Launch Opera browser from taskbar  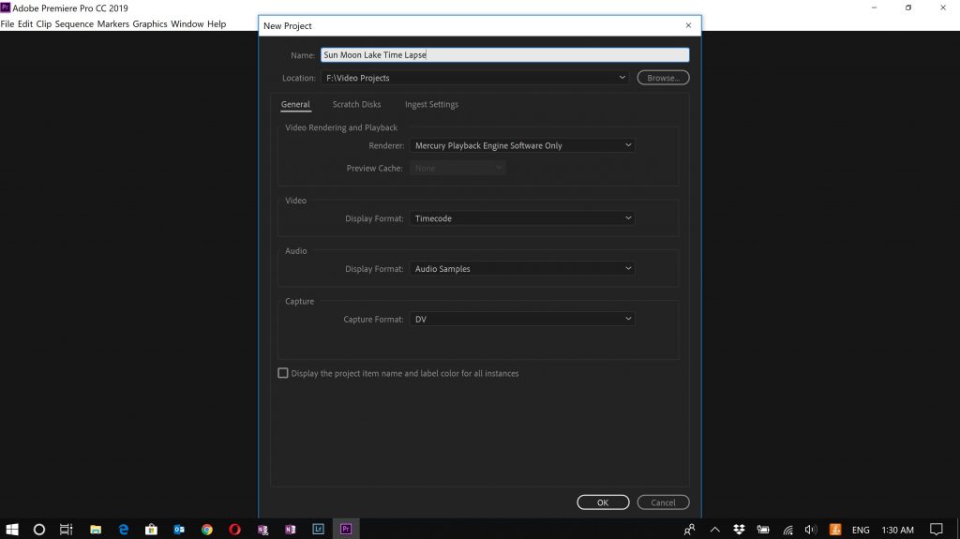tap(234, 530)
